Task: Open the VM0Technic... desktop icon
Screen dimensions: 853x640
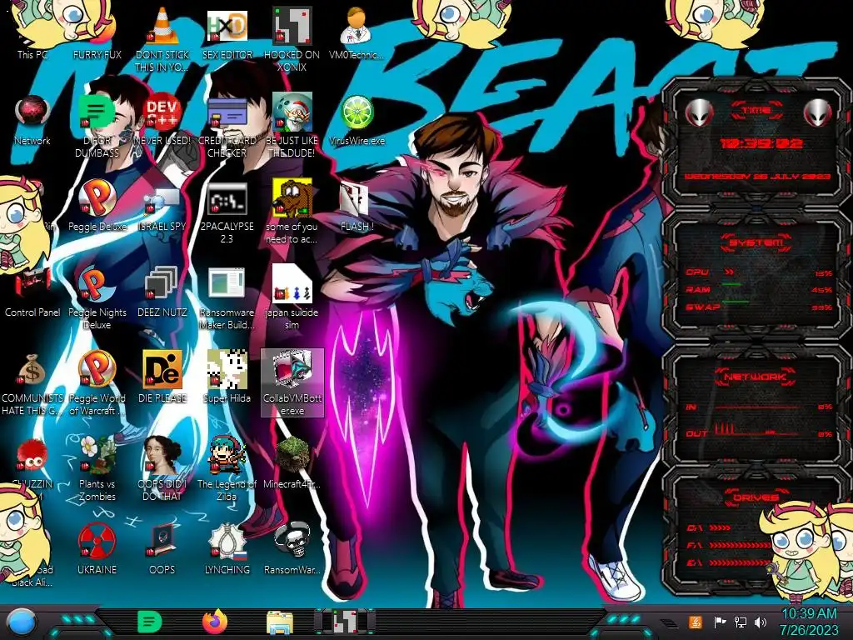Action: pos(357,32)
